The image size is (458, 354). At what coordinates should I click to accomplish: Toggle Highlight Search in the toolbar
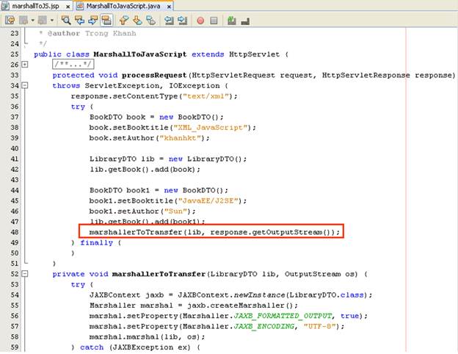(x=106, y=21)
